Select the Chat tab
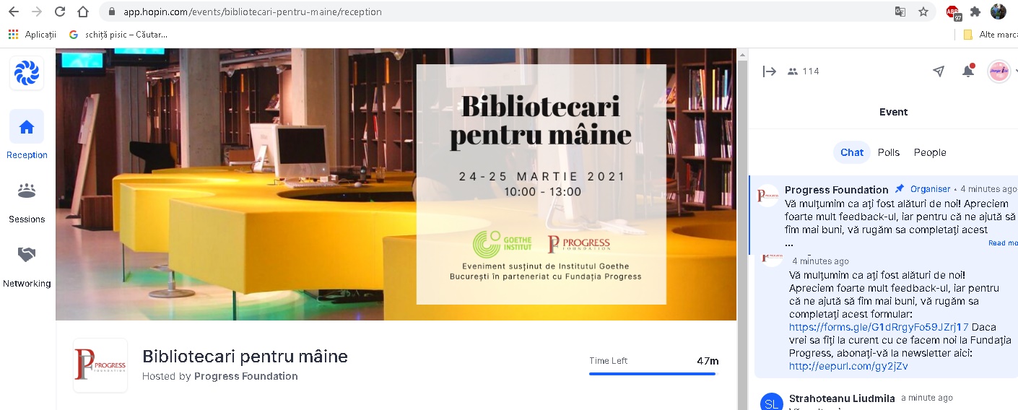This screenshot has width=1018, height=410. (852, 152)
